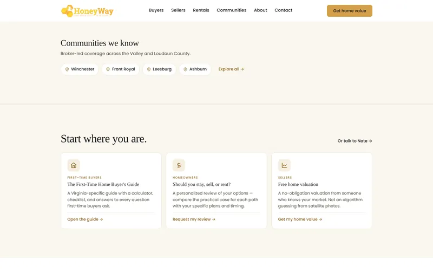Click the house icon in First-Time Buyers card
This screenshot has width=433, height=271.
(74, 165)
